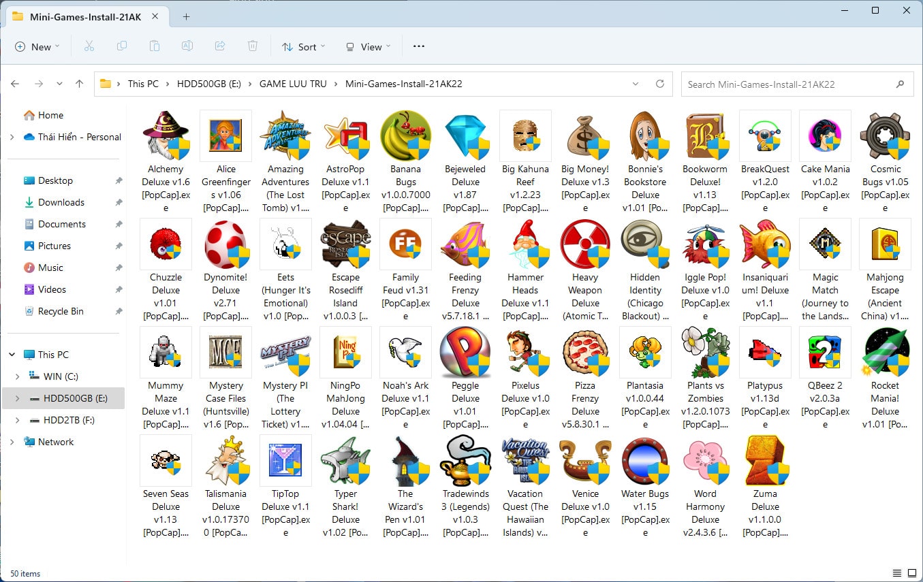Select the Water Bugs porthole icon
Image resolution: width=923 pixels, height=582 pixels.
point(645,460)
